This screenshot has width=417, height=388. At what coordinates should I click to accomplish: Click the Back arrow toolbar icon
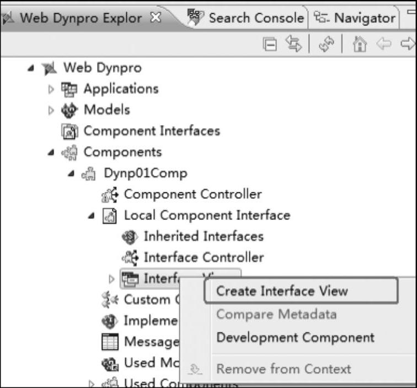384,44
